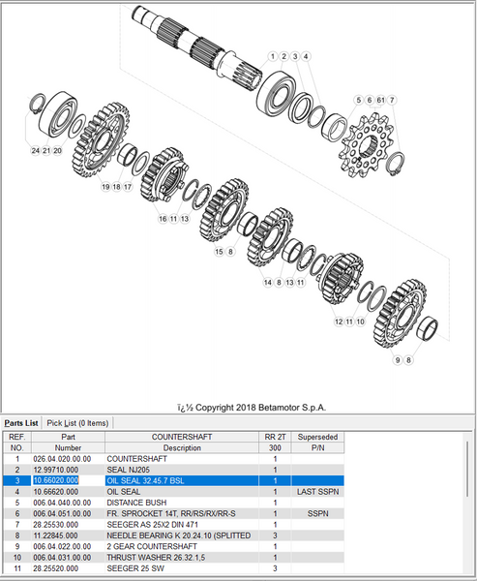Click callout 1 on the countershaft diagram

pyautogui.click(x=273, y=56)
